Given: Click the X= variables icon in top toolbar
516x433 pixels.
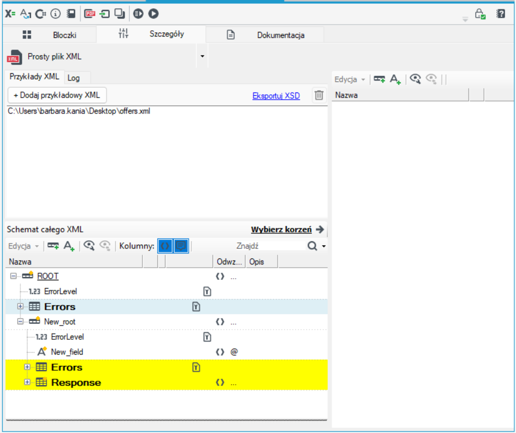Looking at the screenshot, I should [10, 14].
